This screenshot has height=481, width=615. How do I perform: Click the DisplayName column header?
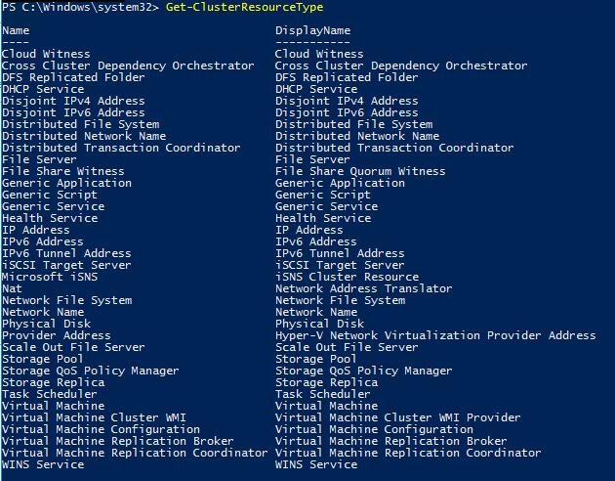pyautogui.click(x=313, y=30)
